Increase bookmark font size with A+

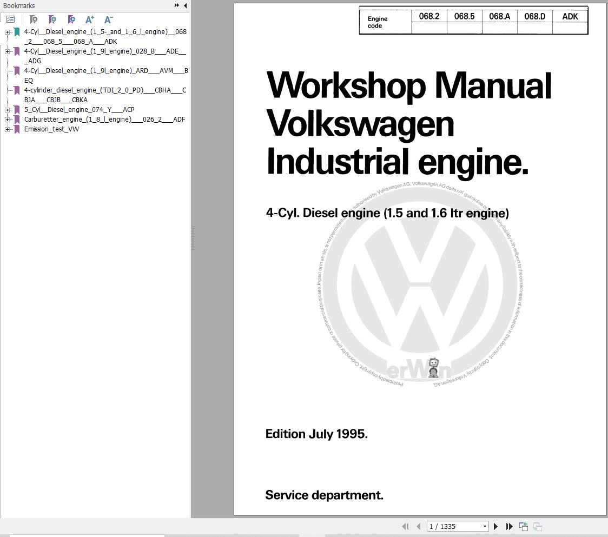90,19
